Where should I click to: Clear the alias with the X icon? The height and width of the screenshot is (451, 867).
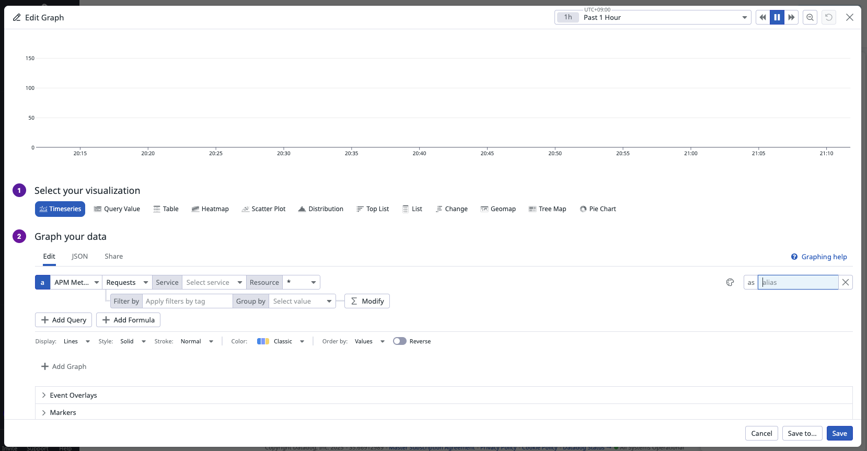846,282
